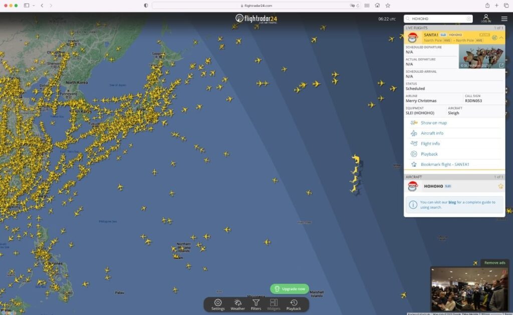Open the Weather overlay options
The image size is (513, 315).
tap(237, 304)
